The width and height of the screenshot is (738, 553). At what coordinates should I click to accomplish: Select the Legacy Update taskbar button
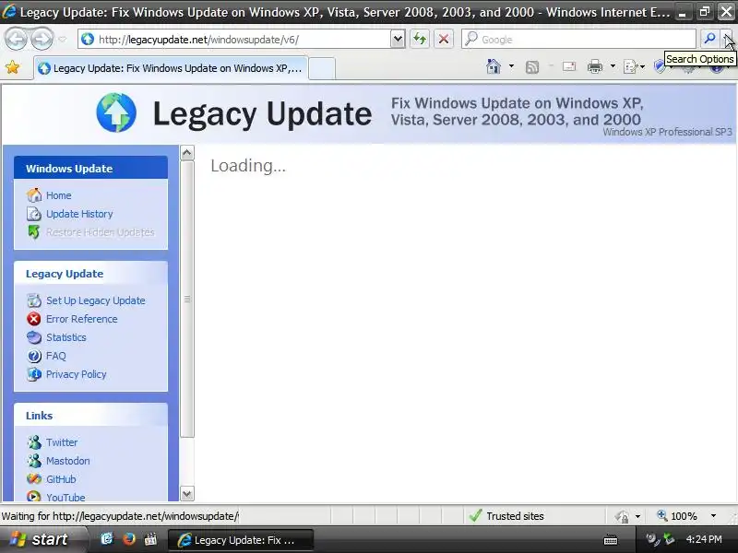click(x=241, y=540)
